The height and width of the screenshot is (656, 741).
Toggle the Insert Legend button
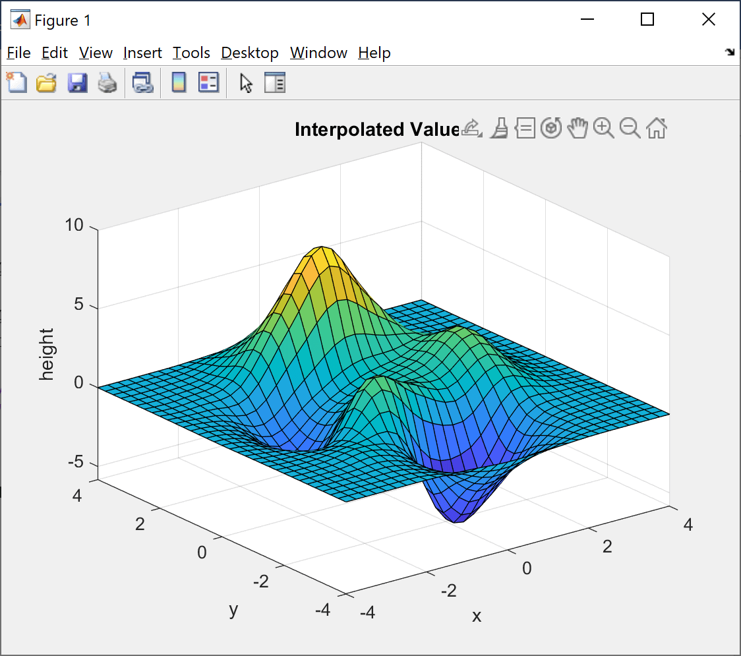(x=208, y=83)
